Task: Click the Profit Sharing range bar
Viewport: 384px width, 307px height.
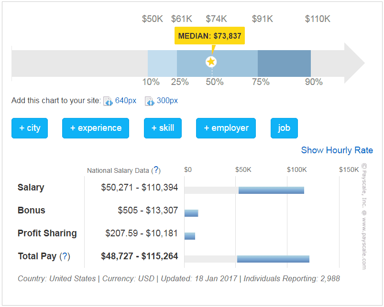Action: click(190, 236)
